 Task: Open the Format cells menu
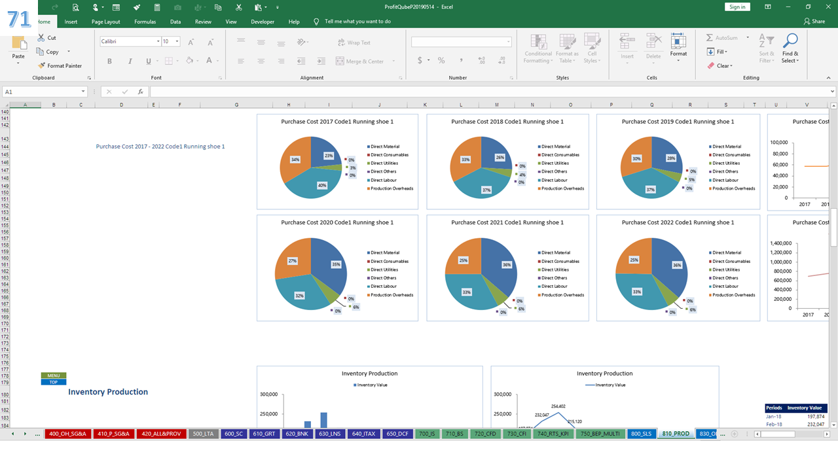click(x=678, y=47)
